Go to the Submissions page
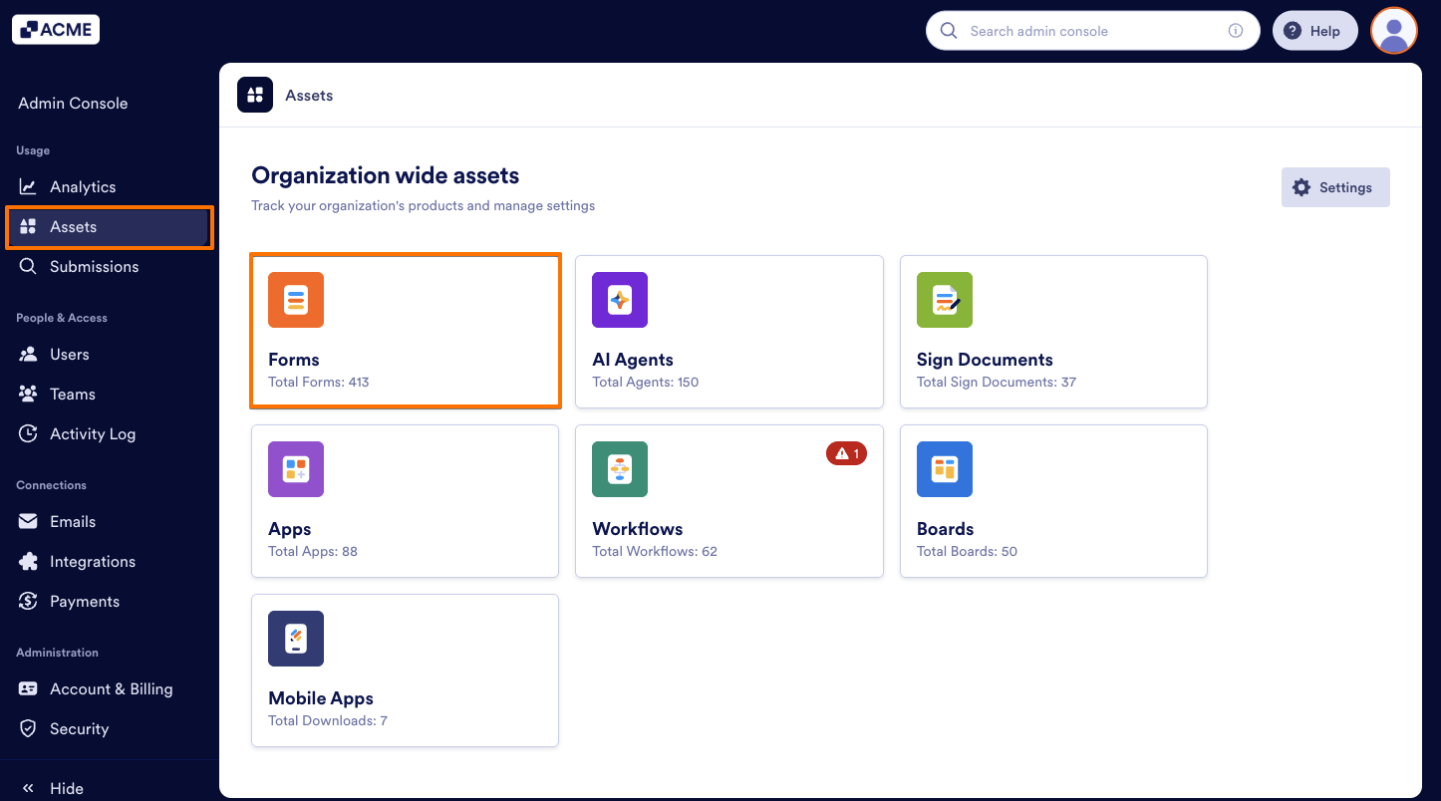 pos(110,266)
